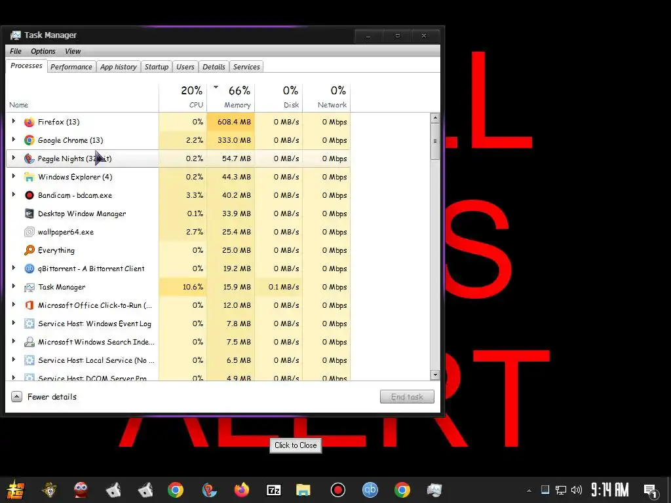Click the Click to Close button
The width and height of the screenshot is (671, 503).
pyautogui.click(x=296, y=445)
